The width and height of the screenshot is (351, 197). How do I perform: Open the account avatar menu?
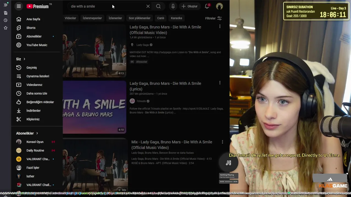pos(219,6)
